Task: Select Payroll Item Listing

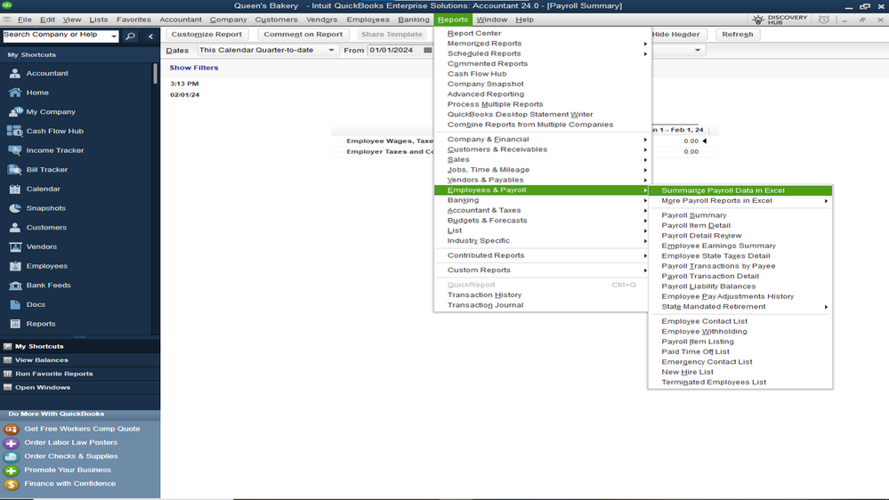Action: point(698,342)
